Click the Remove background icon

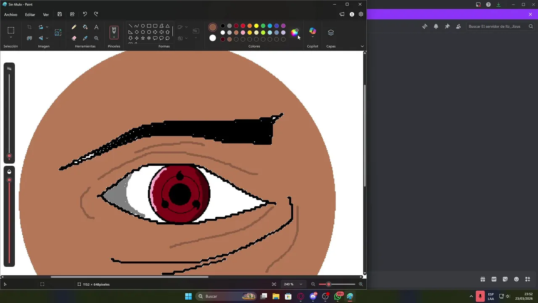(29, 38)
